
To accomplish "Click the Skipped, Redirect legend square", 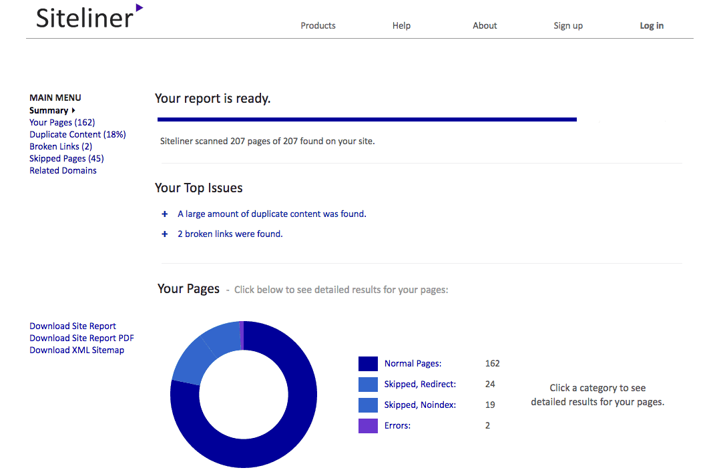I will pyautogui.click(x=367, y=384).
